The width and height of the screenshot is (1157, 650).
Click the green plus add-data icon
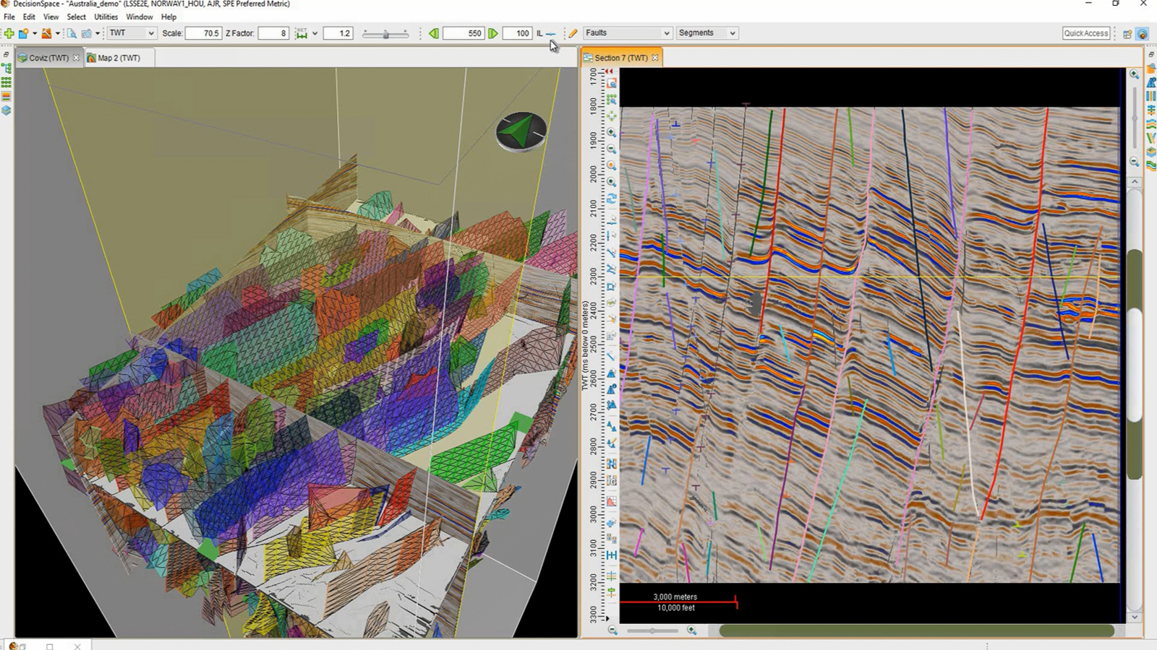pyautogui.click(x=9, y=33)
